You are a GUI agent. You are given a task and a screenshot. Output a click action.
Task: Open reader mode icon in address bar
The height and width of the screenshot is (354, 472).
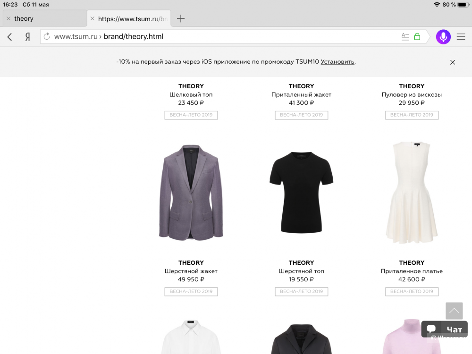coord(405,37)
